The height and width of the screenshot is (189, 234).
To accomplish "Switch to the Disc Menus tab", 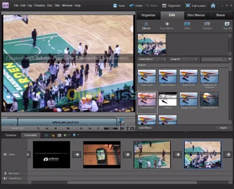I will [196, 15].
